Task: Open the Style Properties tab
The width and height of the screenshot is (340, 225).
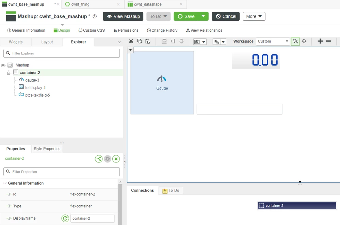Action: [x=47, y=149]
